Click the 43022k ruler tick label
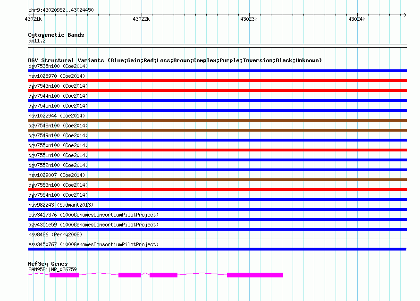 point(141,19)
